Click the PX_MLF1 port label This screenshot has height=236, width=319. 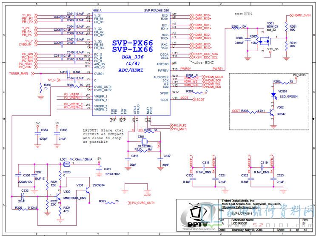point(180,129)
